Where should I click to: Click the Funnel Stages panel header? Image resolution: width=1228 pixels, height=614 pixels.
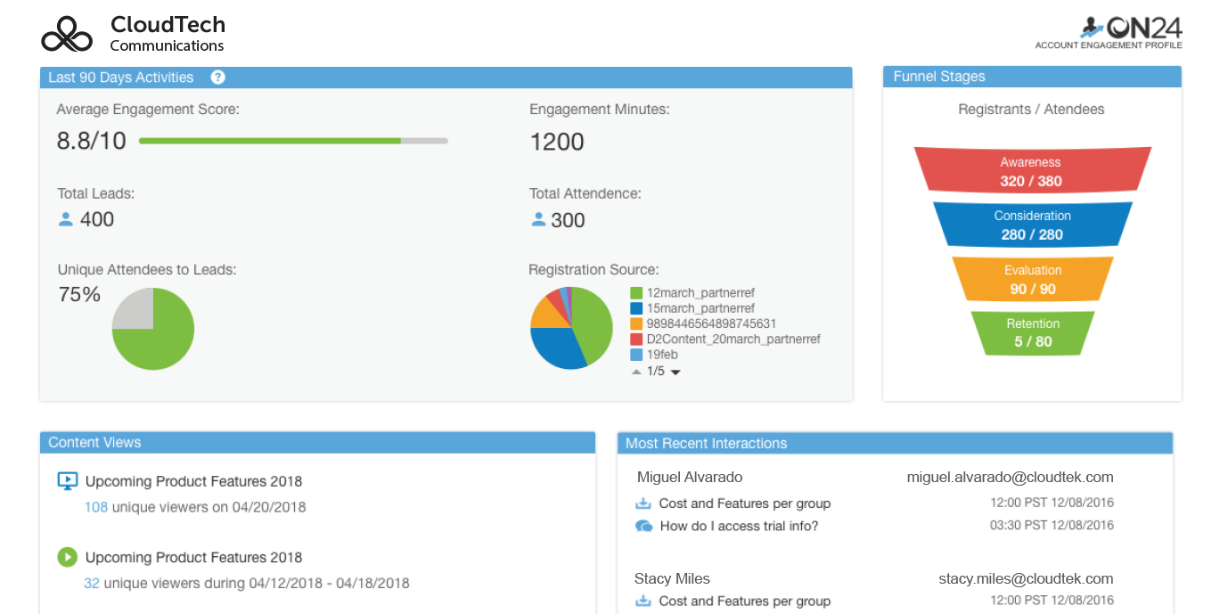coord(1032,77)
